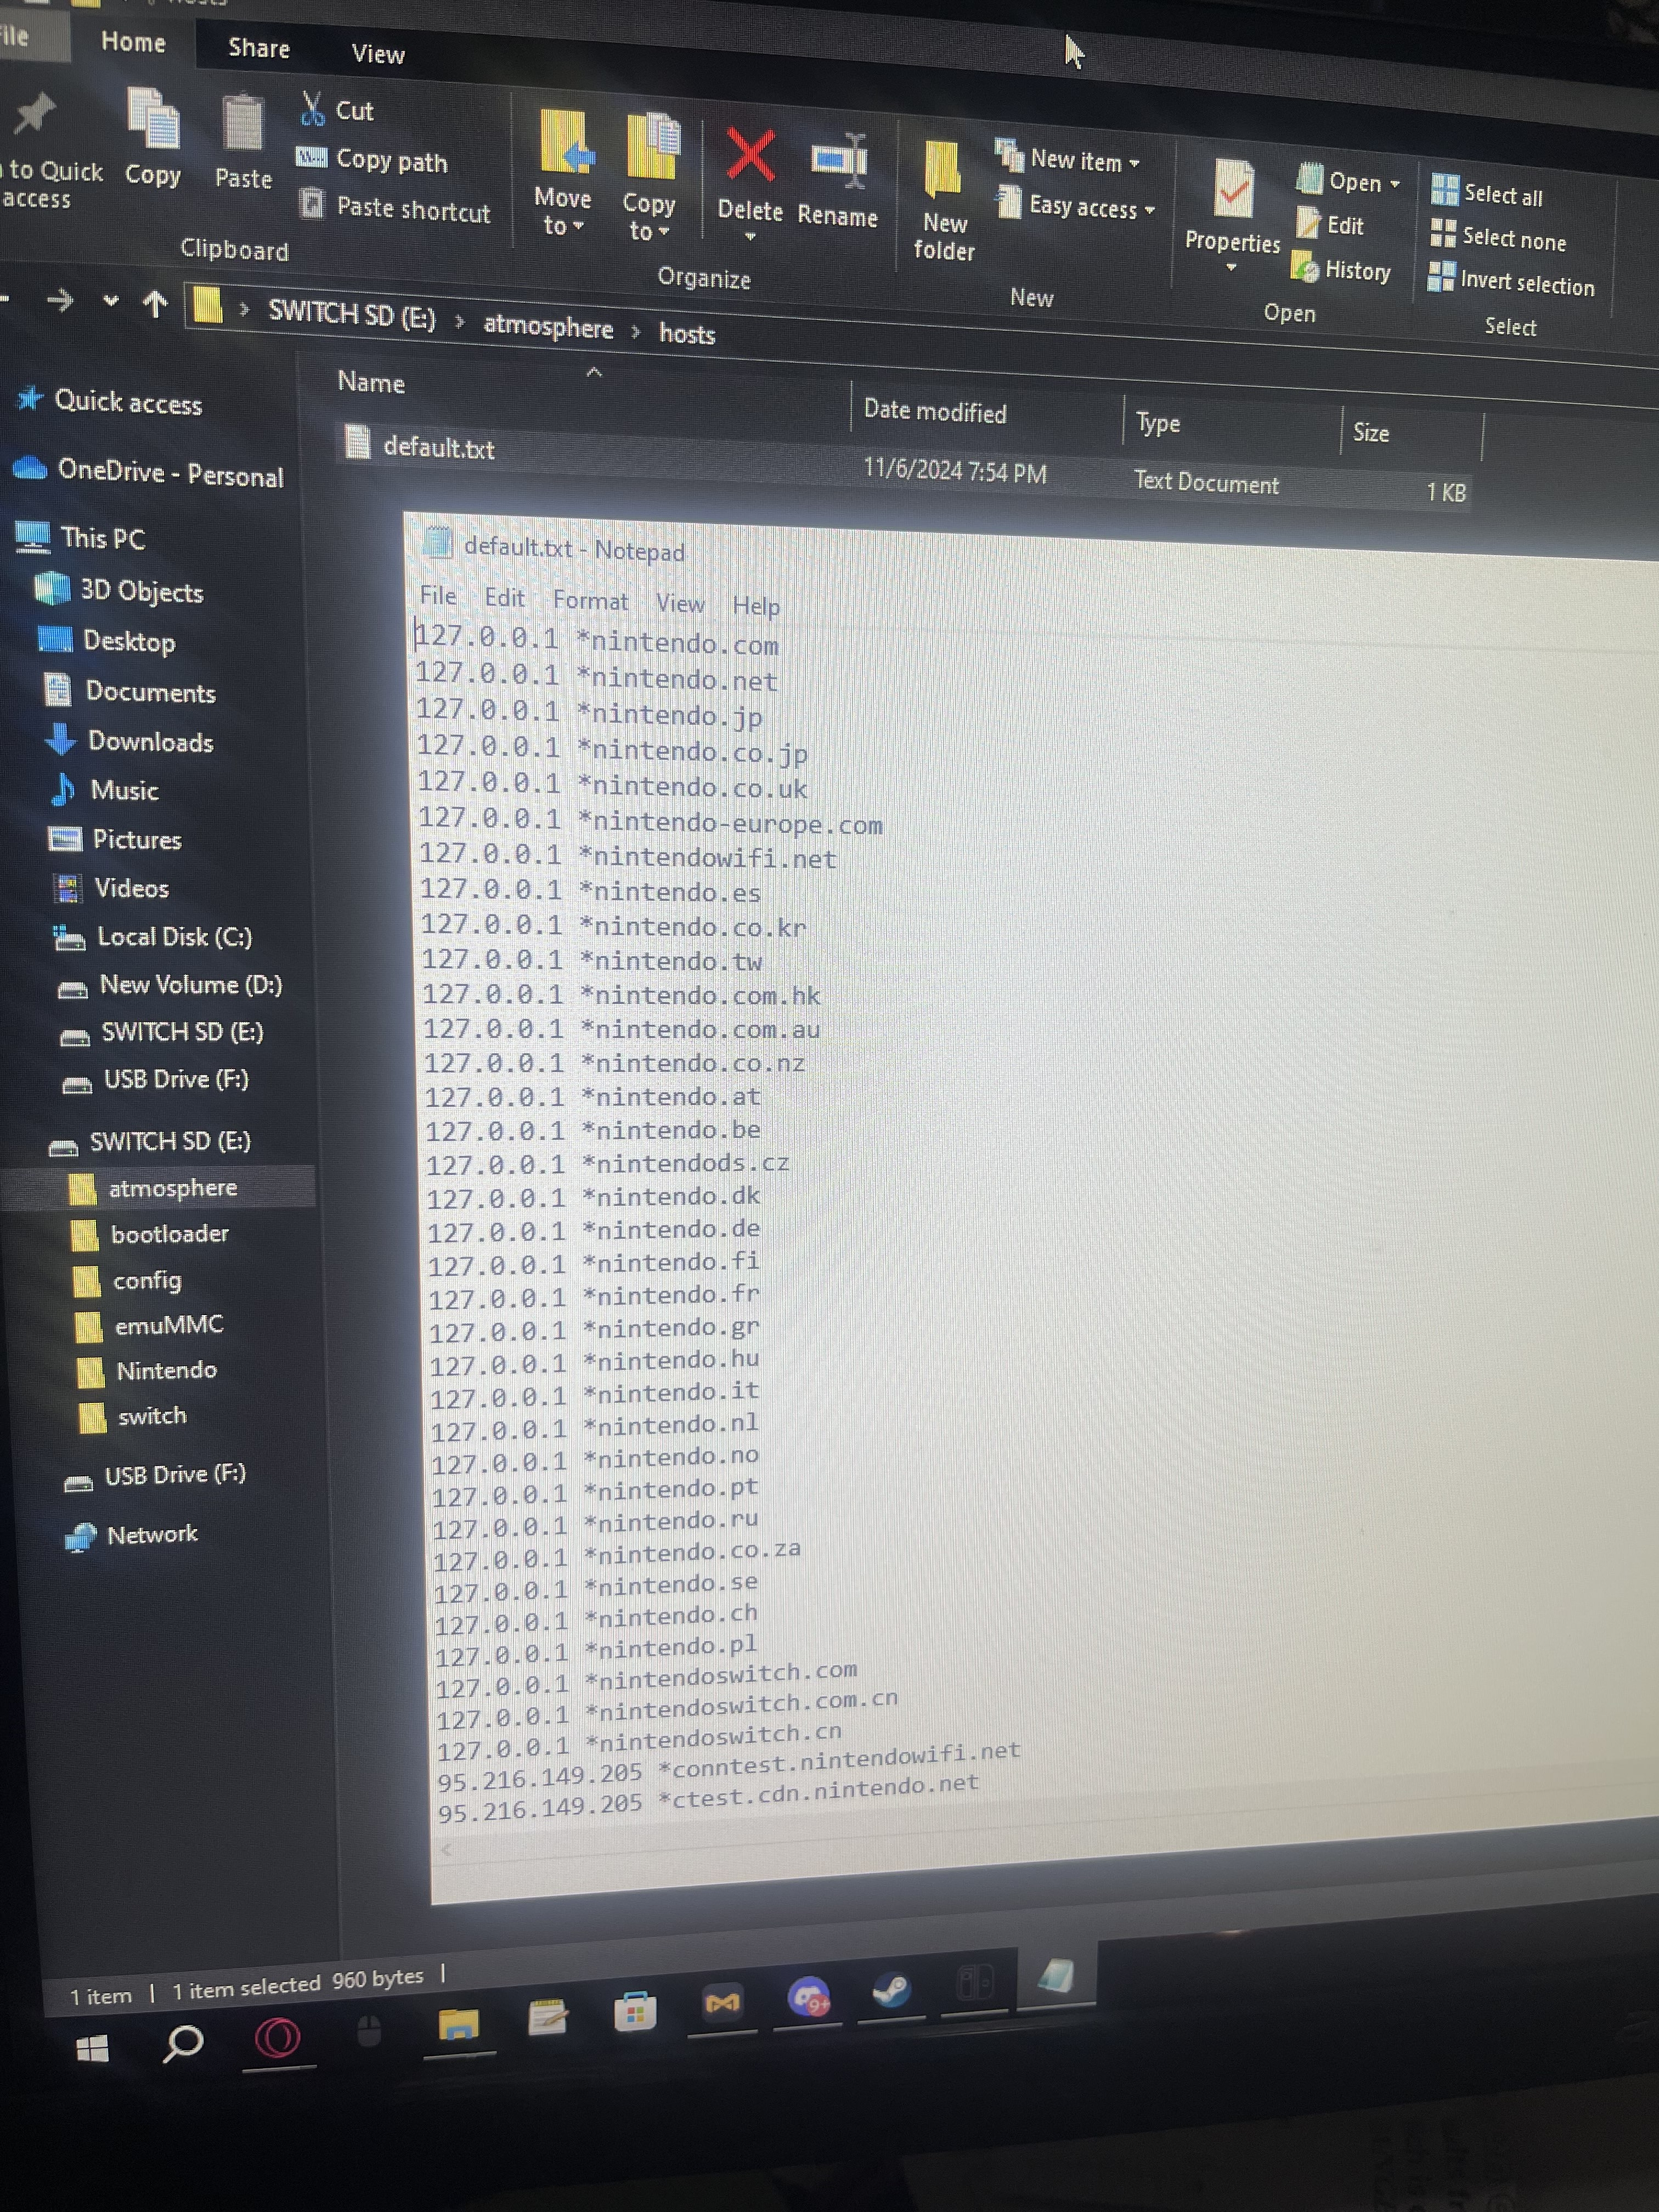Click the Paste shortcut icon
Screen dimensions: 1659x2212
[313, 204]
